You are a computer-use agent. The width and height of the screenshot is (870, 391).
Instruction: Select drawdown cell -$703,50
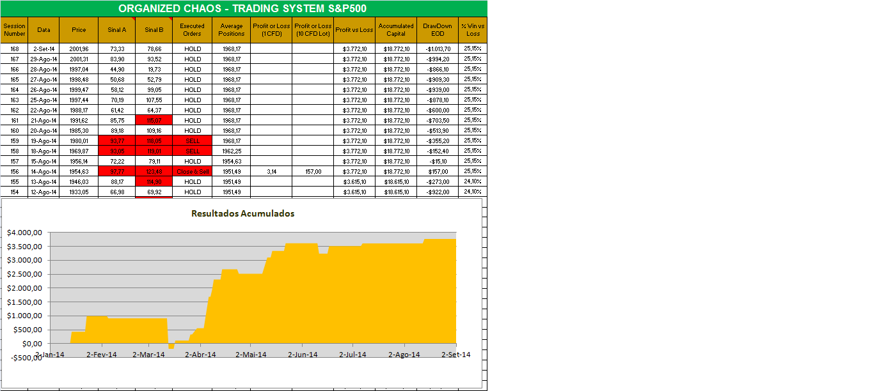[438, 120]
